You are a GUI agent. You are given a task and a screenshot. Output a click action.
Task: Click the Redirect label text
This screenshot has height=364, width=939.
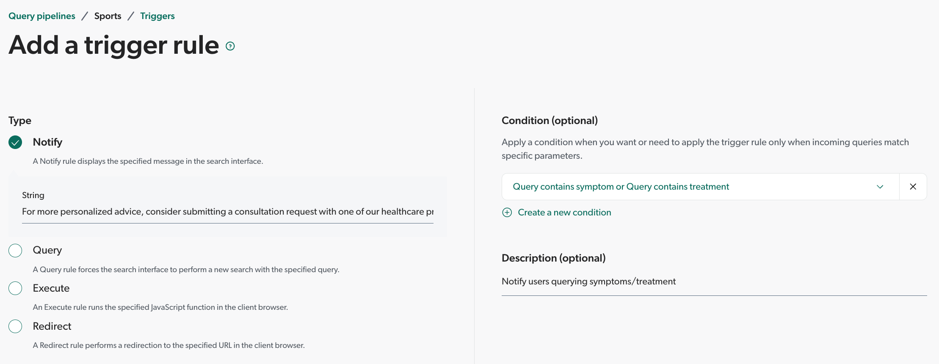click(x=52, y=326)
